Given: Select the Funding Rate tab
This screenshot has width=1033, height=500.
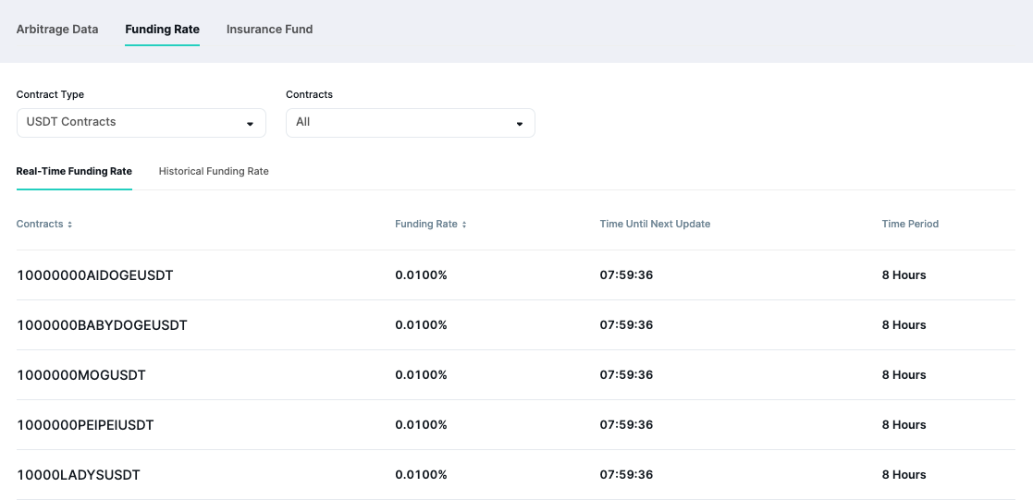Looking at the screenshot, I should click(x=162, y=30).
